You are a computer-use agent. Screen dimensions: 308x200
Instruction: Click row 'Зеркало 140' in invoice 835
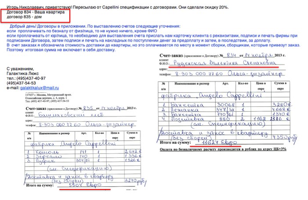pyautogui.click(x=83, y=156)
